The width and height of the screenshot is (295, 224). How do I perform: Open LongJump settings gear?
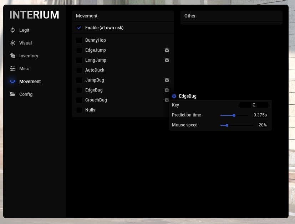(167, 60)
